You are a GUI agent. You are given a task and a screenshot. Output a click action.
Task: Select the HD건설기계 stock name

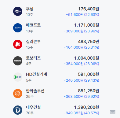(x=36, y=74)
